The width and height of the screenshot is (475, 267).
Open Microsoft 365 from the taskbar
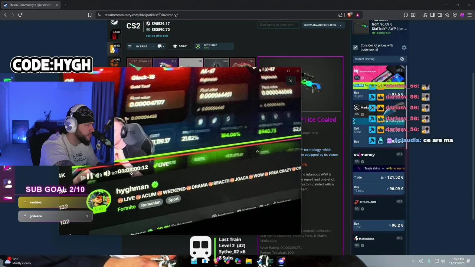pos(237,261)
